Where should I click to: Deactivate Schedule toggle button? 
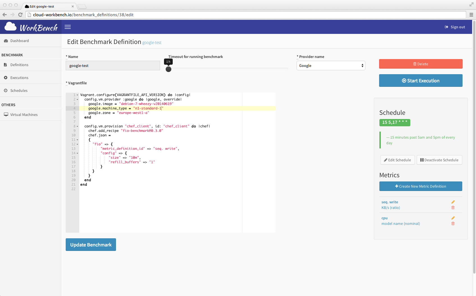(x=439, y=160)
